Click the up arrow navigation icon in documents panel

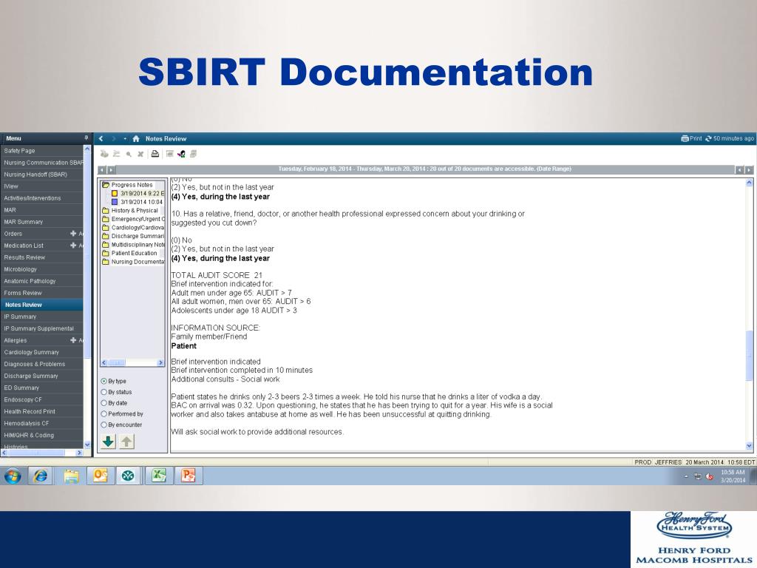pyautogui.click(x=126, y=441)
